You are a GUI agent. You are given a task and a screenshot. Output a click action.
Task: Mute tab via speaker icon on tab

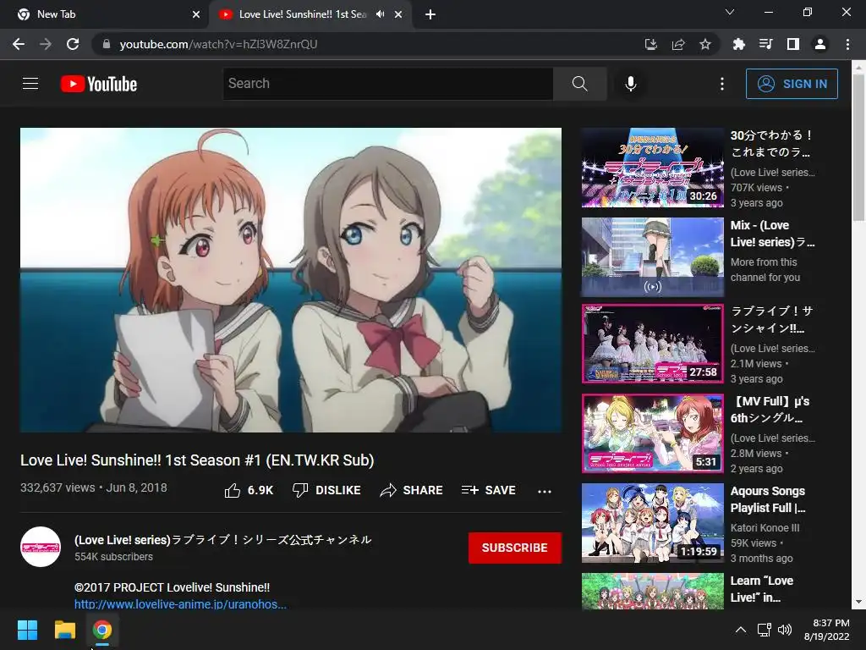(380, 14)
